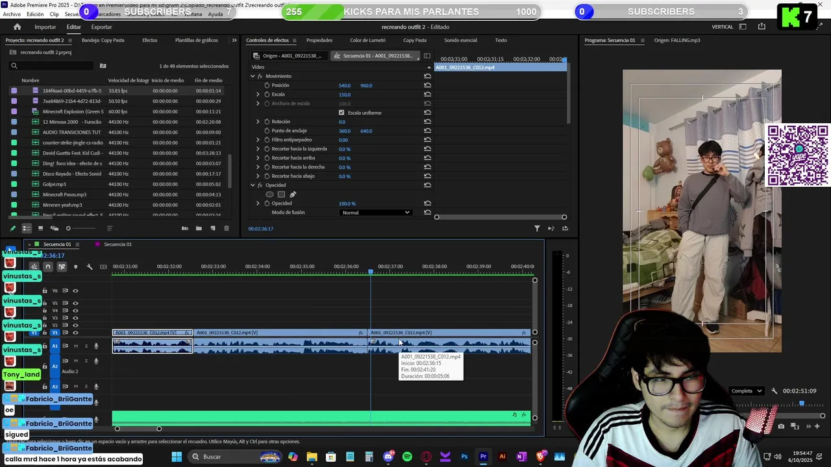The image size is (831, 467).
Task: Lock video track V1
Action: coord(45,333)
